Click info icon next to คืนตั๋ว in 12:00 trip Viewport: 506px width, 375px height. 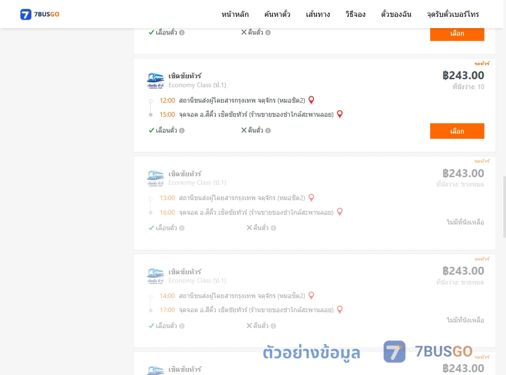pyautogui.click(x=268, y=130)
